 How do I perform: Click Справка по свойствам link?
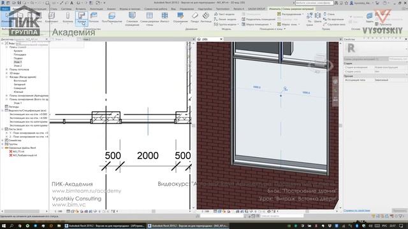(x=357, y=211)
